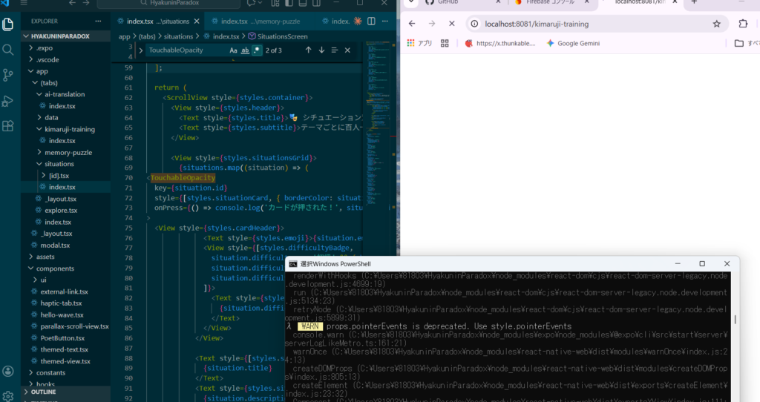The width and height of the screenshot is (760, 402).
Task: Disable Use Regular Expression in find widget
Action: pos(257,50)
